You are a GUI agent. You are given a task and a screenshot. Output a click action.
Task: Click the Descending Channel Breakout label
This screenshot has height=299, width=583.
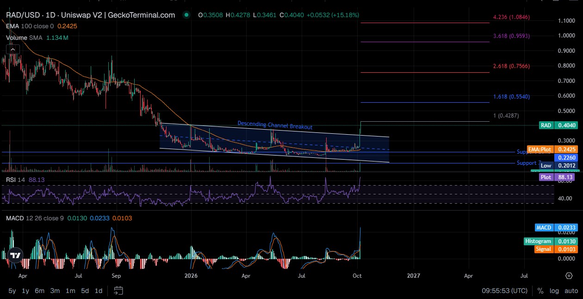point(275,125)
